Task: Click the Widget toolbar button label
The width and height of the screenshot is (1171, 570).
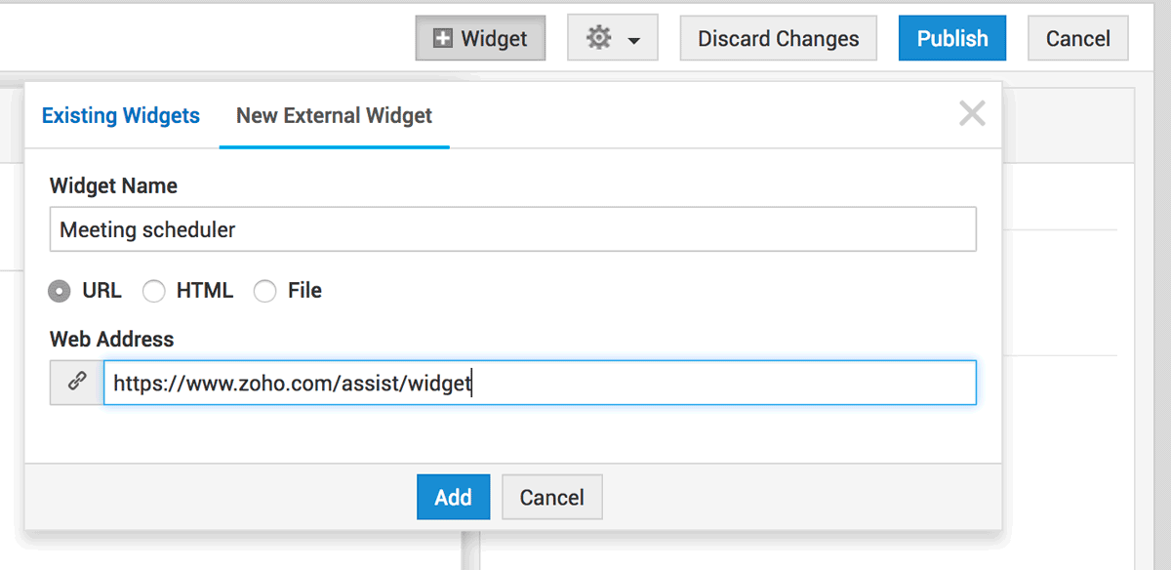Action: pos(494,39)
